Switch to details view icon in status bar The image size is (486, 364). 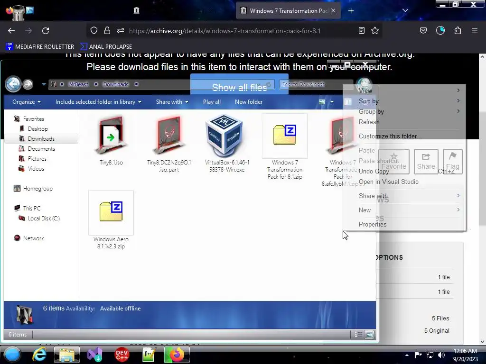click(358, 335)
